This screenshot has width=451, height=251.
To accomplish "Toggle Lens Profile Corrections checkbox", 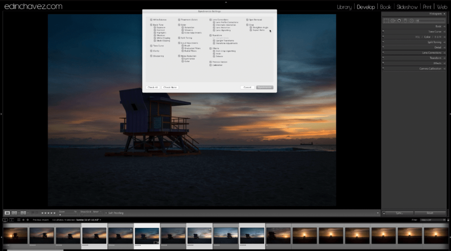I will (x=214, y=22).
